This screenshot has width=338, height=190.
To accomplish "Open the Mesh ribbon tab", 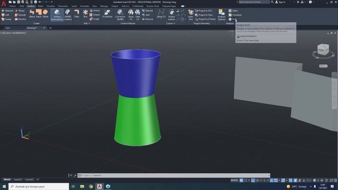I will pos(40,6).
